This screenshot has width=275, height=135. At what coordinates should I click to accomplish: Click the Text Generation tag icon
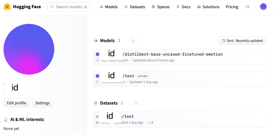[x=97, y=82]
